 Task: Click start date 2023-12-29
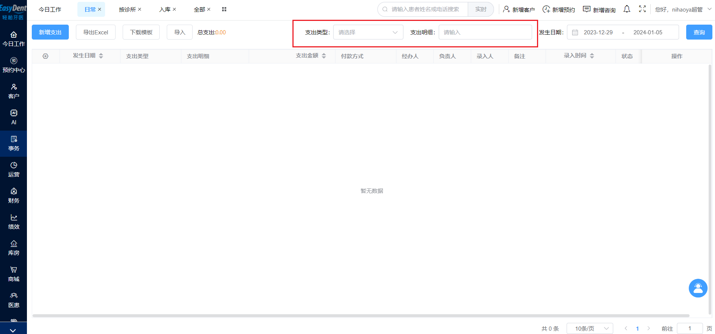tap(598, 32)
